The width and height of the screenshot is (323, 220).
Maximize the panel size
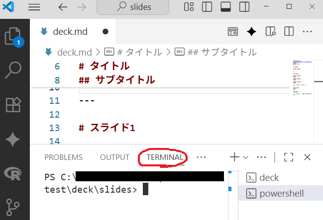coord(289,157)
